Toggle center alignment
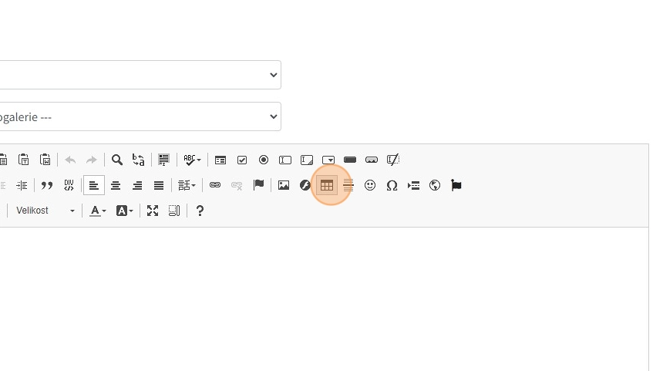Viewport: 663px width, 371px height. pos(116,185)
